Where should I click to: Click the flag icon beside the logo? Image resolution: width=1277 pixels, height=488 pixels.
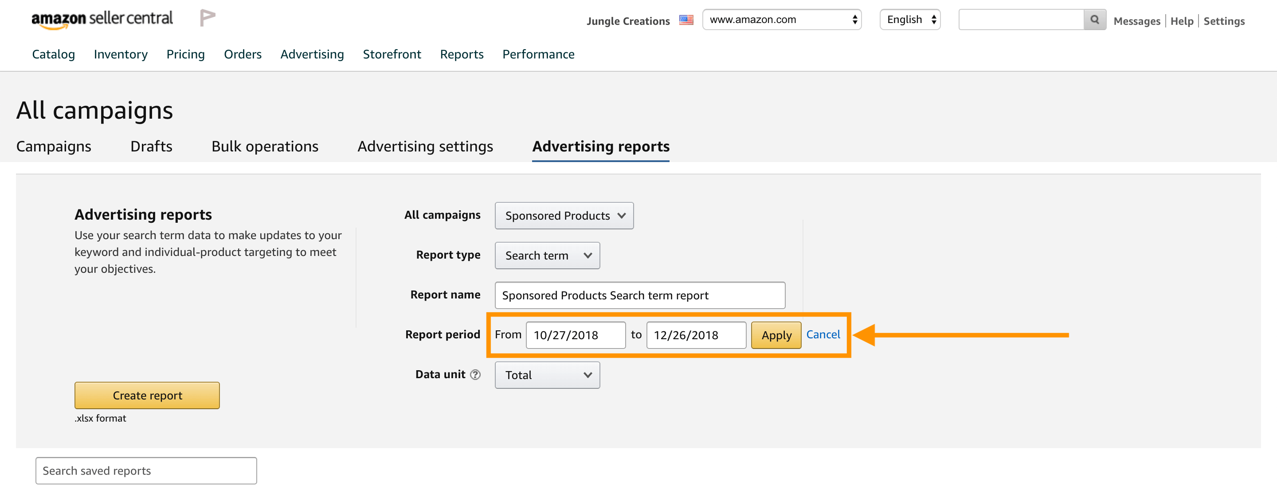click(x=207, y=18)
